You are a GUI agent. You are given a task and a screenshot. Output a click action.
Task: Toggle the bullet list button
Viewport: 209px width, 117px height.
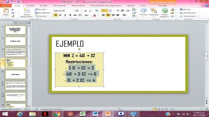click(x=103, y=11)
